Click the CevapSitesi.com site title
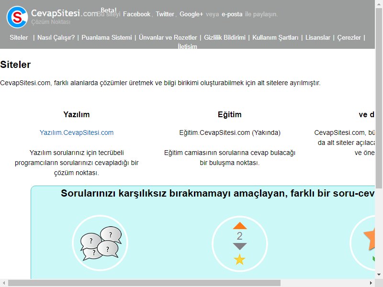 pyautogui.click(x=65, y=13)
